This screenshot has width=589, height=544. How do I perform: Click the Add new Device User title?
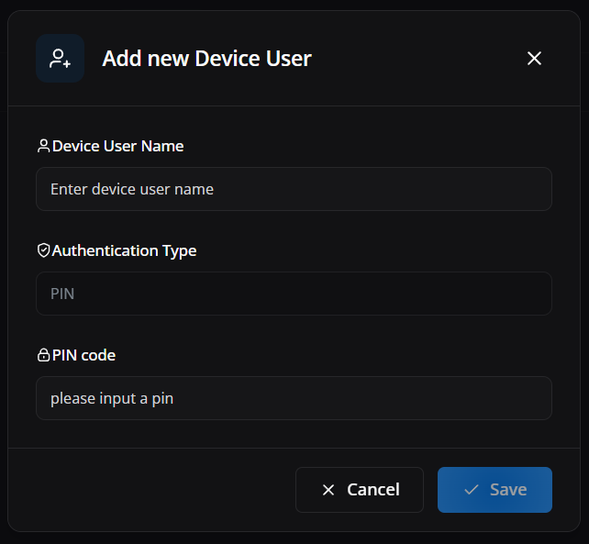[207, 59]
